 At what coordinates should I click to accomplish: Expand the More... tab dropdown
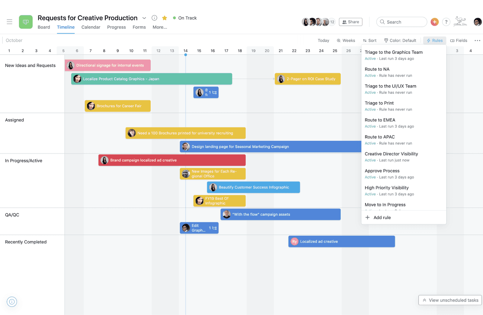point(160,27)
